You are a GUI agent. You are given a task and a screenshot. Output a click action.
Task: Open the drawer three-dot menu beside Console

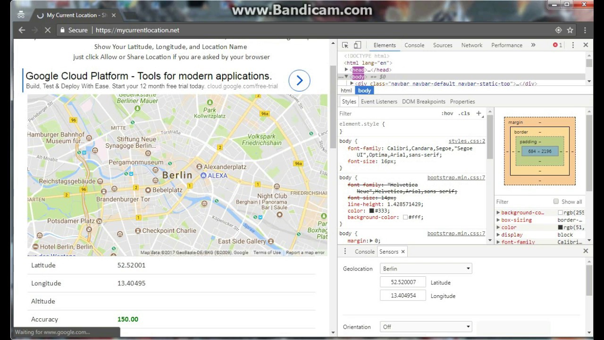(x=345, y=252)
